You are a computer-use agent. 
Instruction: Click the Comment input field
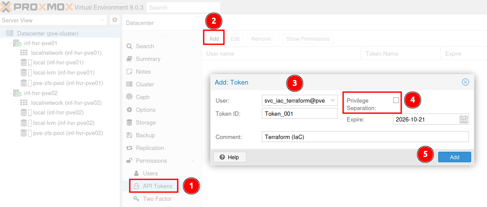pyautogui.click(x=365, y=137)
